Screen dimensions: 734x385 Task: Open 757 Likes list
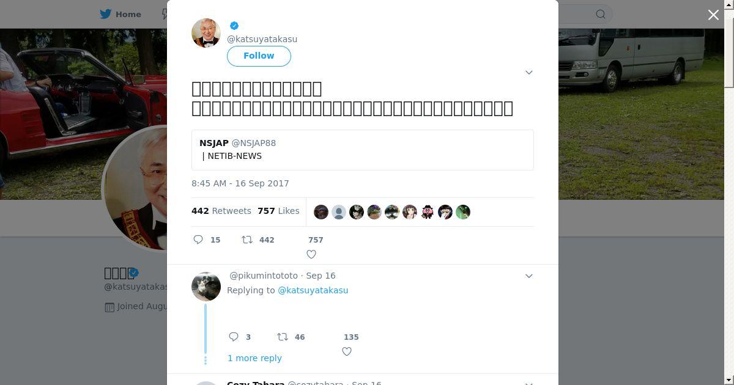coord(278,211)
